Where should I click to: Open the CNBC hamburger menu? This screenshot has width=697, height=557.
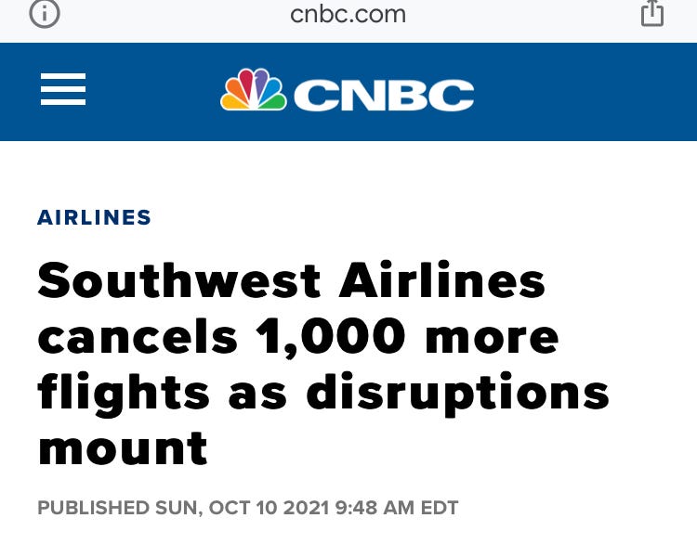(63, 90)
